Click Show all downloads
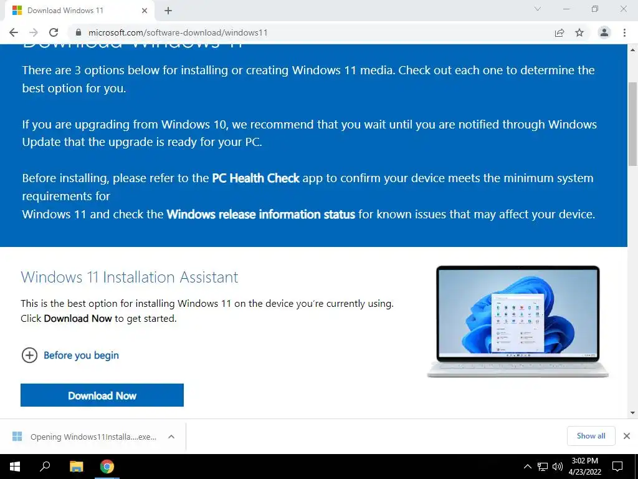The image size is (638, 479). tap(591, 436)
